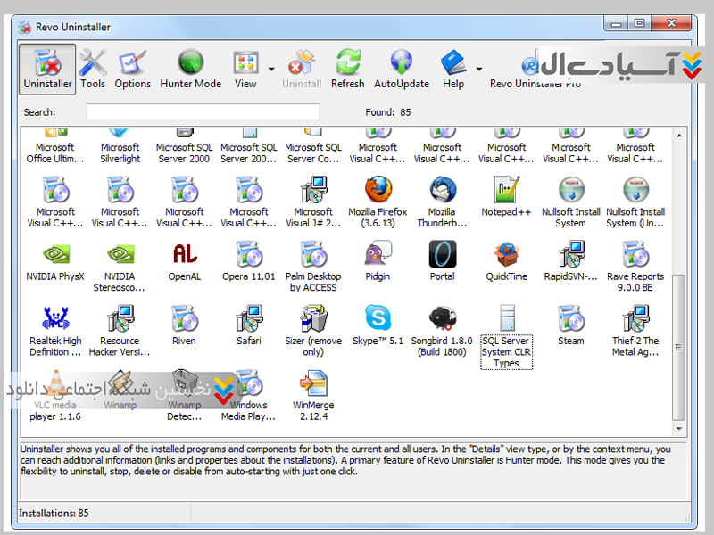This screenshot has width=714, height=535.
Task: Open the Options toolbar icon
Action: [x=132, y=69]
